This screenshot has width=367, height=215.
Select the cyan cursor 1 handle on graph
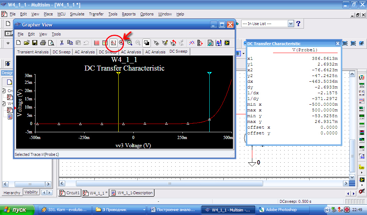pos(209,73)
